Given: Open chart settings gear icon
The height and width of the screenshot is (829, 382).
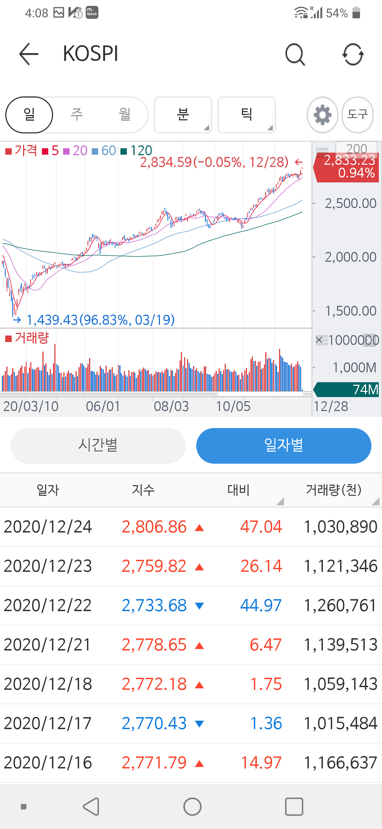Looking at the screenshot, I should pyautogui.click(x=322, y=115).
